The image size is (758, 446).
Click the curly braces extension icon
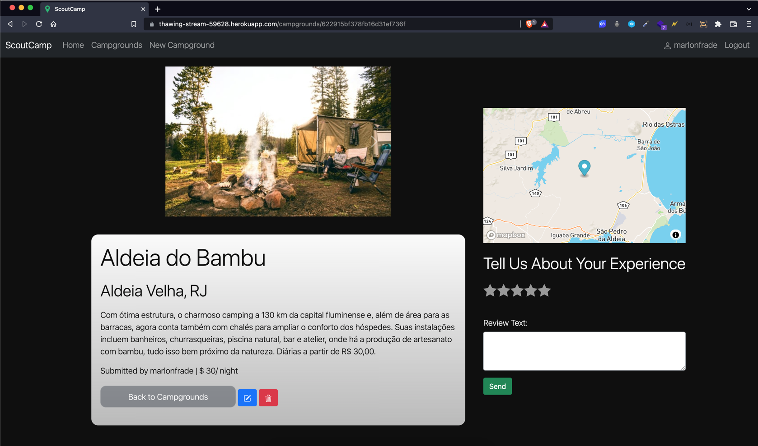pos(689,24)
